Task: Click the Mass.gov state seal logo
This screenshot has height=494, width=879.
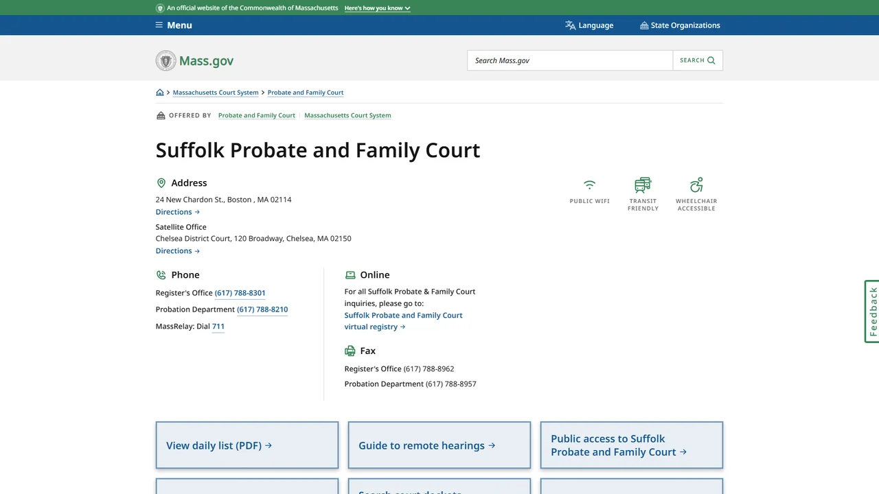Action: tap(165, 60)
